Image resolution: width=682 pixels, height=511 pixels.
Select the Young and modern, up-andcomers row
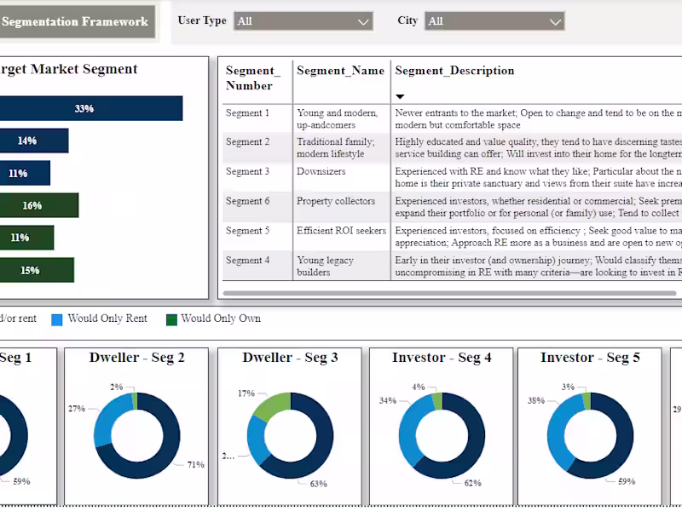point(339,119)
